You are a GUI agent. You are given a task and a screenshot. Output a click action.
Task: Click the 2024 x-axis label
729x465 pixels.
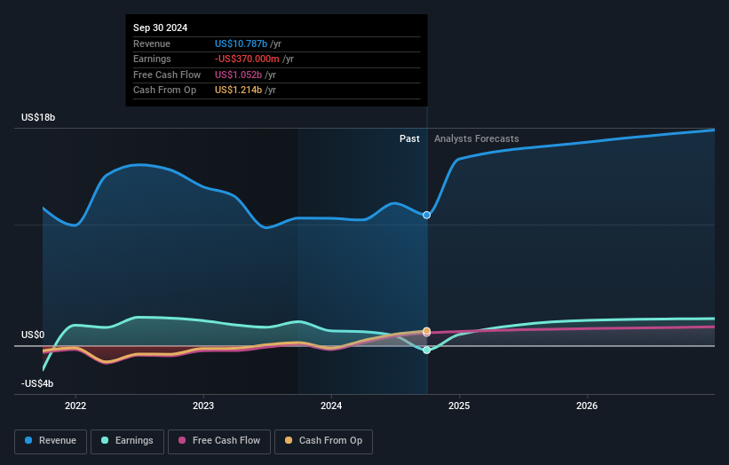(331, 406)
